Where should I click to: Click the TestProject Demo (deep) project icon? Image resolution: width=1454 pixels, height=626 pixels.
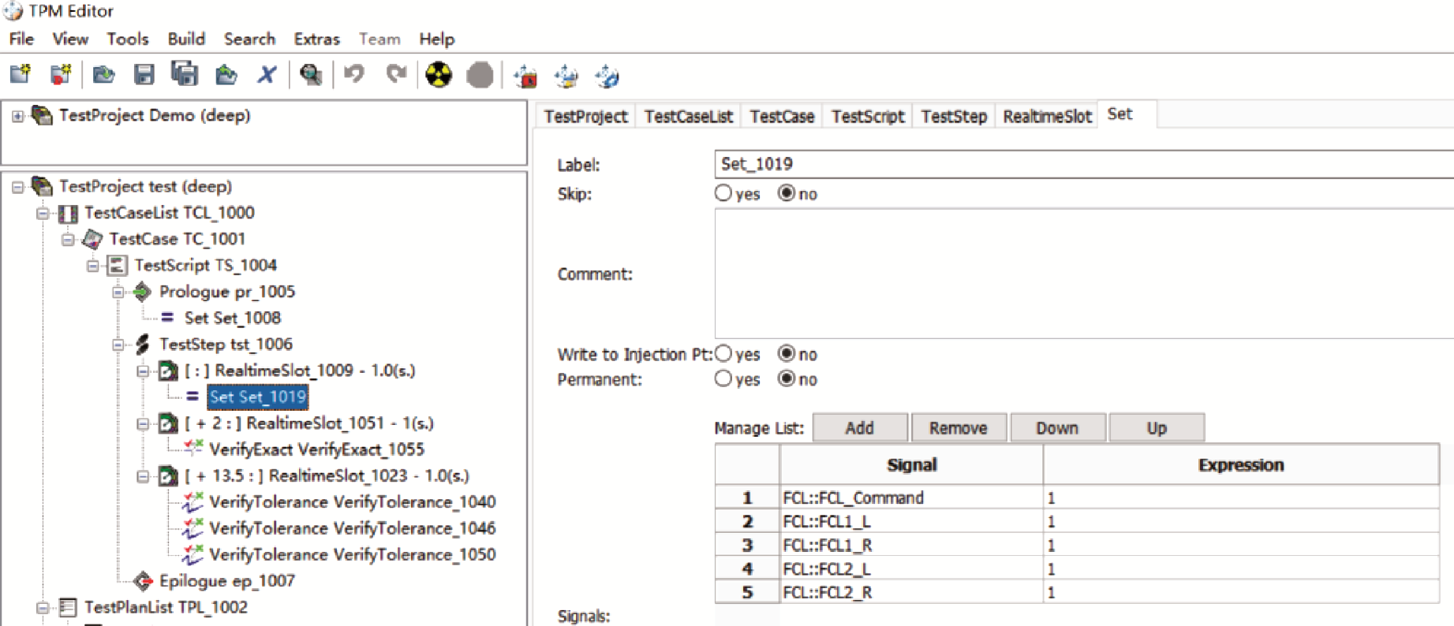tap(41, 116)
